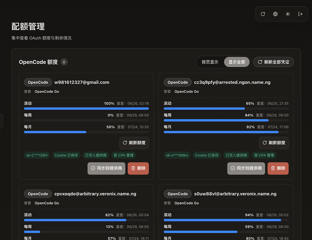
Task: Select 显示全部 view option
Action: click(237, 62)
